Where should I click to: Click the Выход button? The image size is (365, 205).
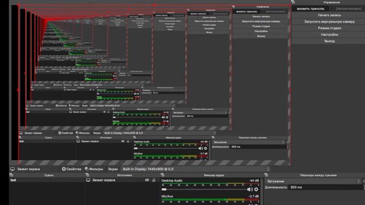coord(329,41)
